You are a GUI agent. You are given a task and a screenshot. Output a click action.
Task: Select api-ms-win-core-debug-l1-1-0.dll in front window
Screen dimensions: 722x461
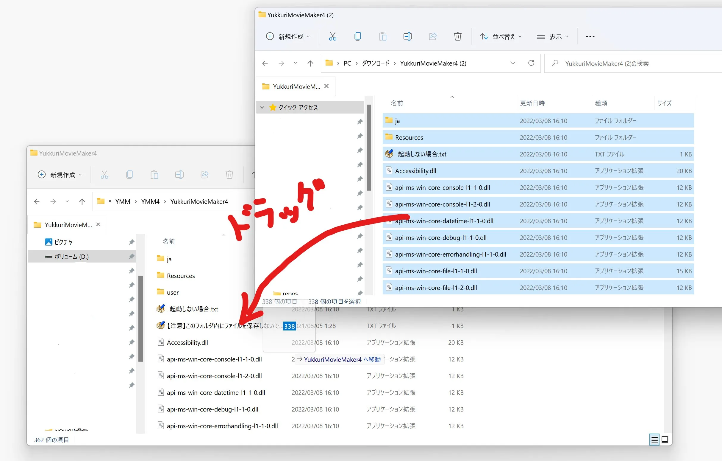538,238
